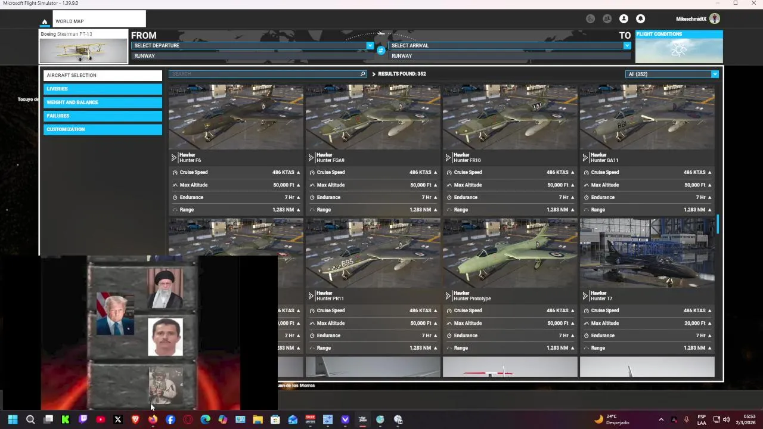Select the Hawker Hunter FR10 aircraft thumbnail

[510, 117]
